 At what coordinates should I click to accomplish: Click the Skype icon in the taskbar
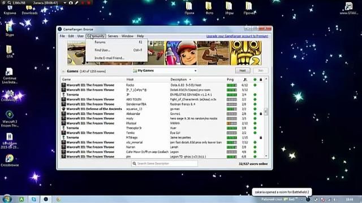pos(34,199)
